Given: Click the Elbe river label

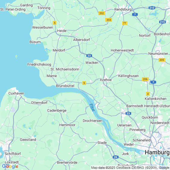Looking at the screenshot, I should 92,107.
